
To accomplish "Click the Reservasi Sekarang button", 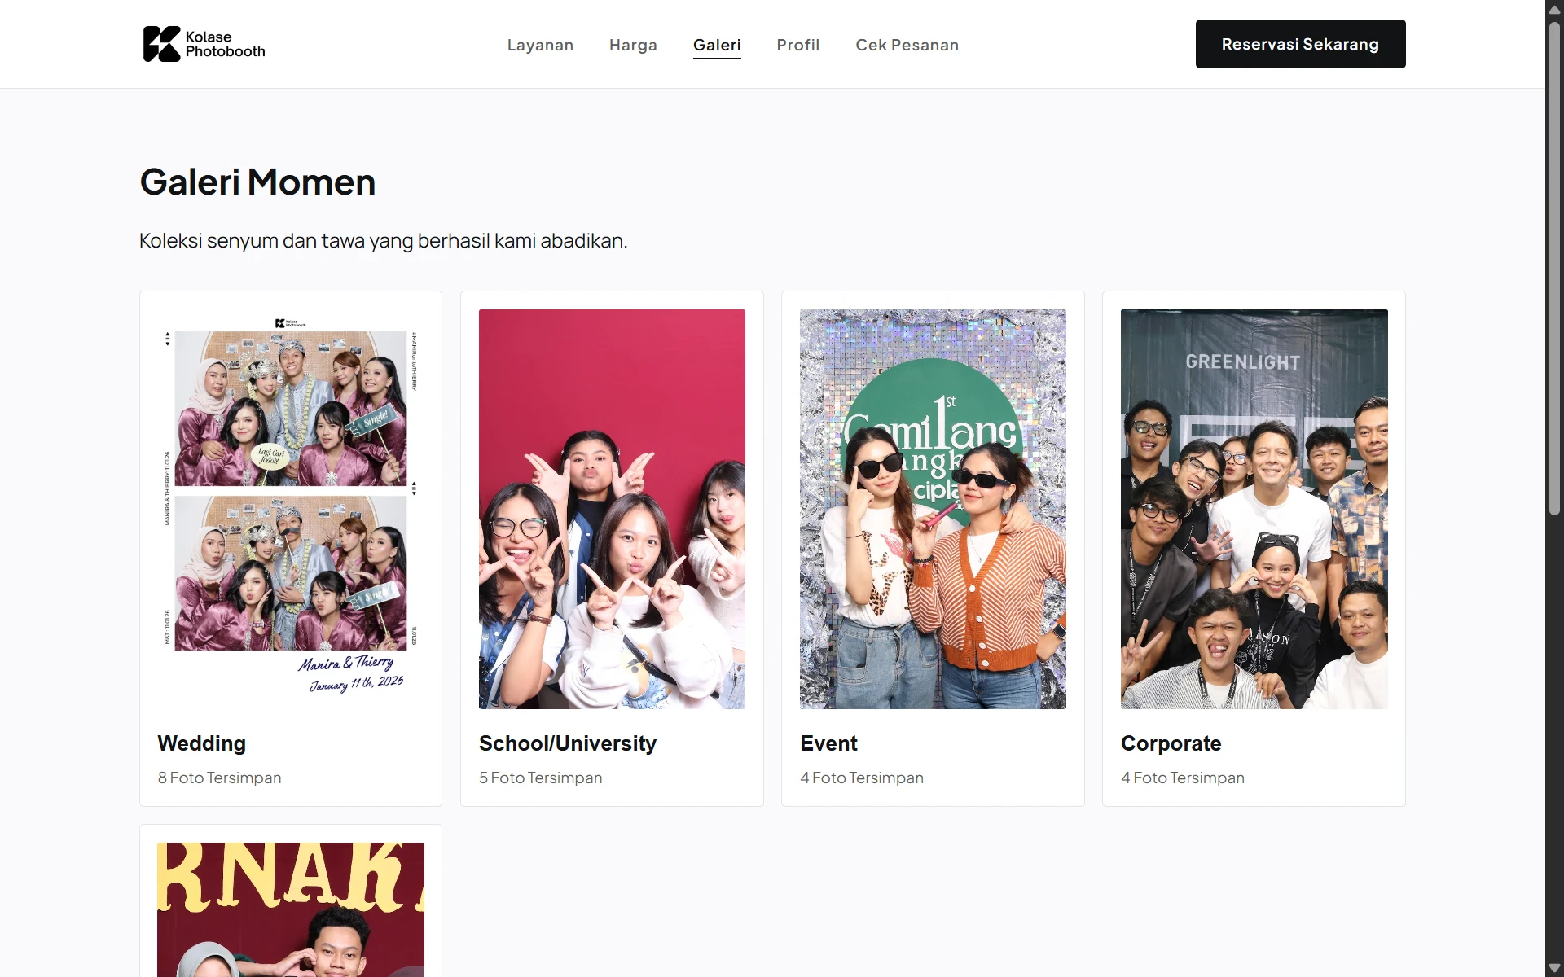I will click(x=1300, y=44).
